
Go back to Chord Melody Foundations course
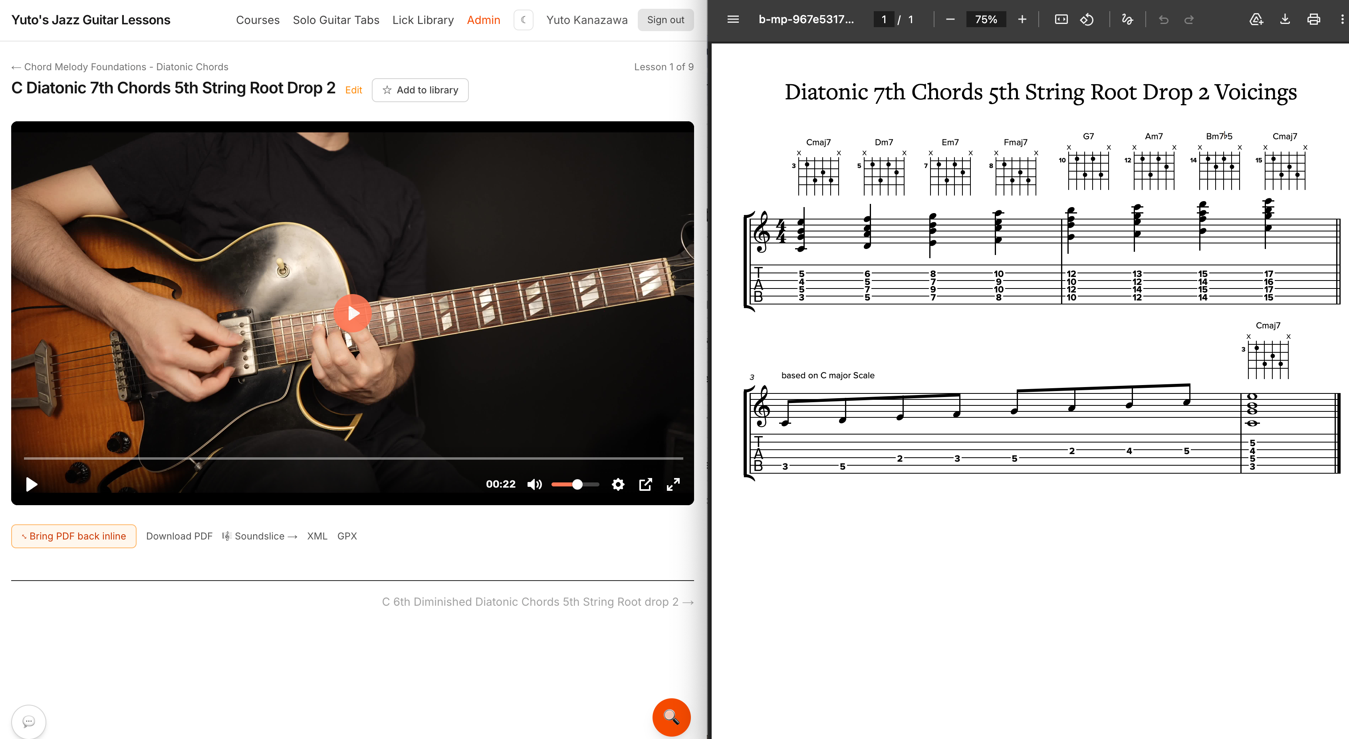click(x=120, y=67)
